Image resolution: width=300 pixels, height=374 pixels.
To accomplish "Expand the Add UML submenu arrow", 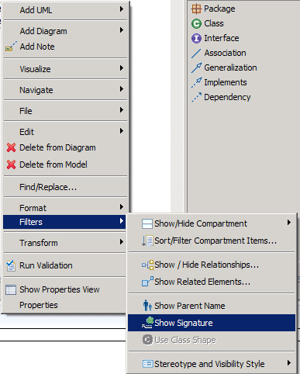I will click(122, 9).
